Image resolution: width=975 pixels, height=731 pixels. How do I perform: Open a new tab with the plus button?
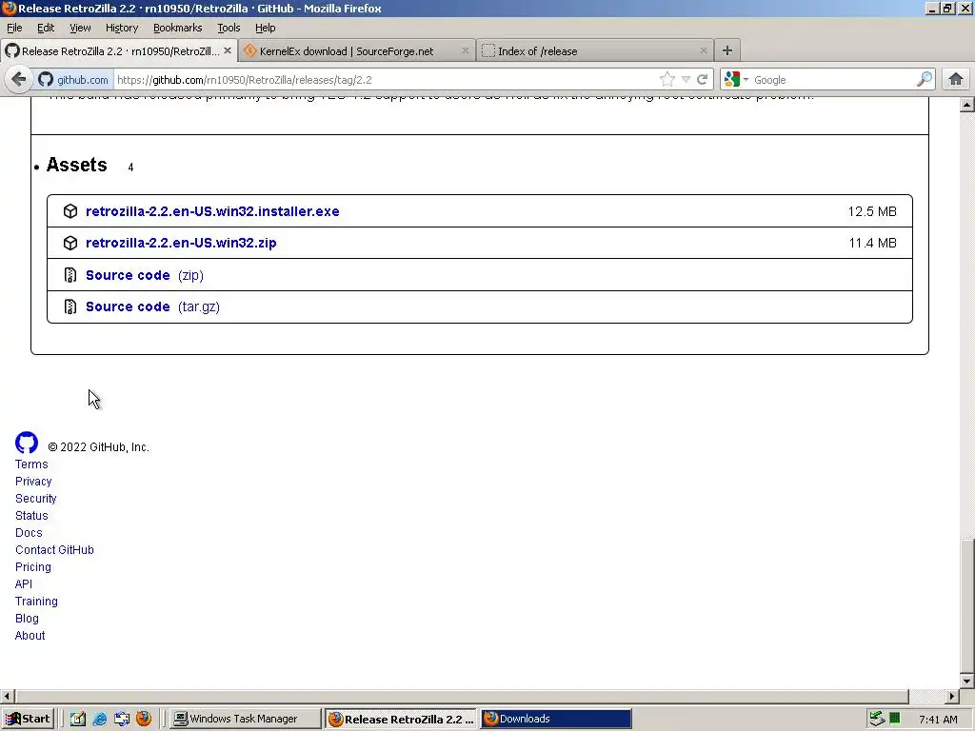click(726, 50)
